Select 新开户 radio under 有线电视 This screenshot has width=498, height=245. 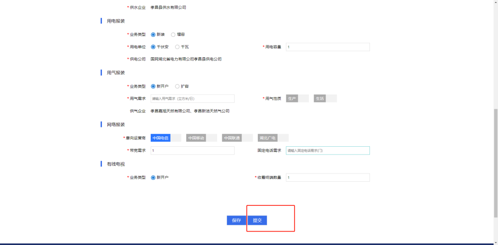[153, 178]
